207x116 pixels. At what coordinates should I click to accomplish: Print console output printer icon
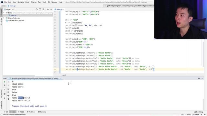(x=8, y=95)
